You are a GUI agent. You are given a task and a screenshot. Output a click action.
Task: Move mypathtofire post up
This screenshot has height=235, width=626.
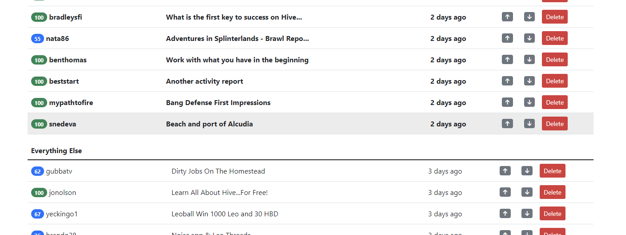pyautogui.click(x=507, y=102)
